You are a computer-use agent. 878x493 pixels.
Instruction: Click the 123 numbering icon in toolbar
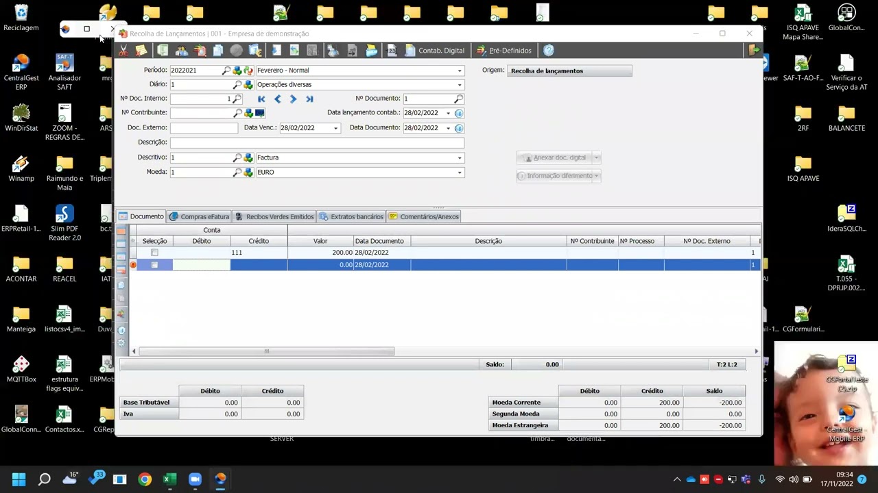(392, 51)
